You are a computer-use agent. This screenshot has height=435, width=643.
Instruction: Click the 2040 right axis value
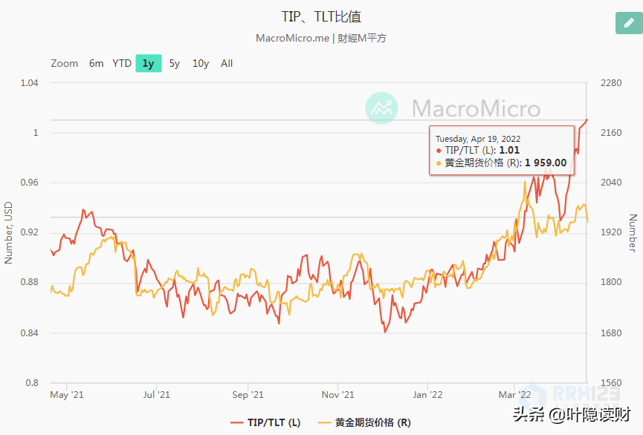(x=611, y=183)
